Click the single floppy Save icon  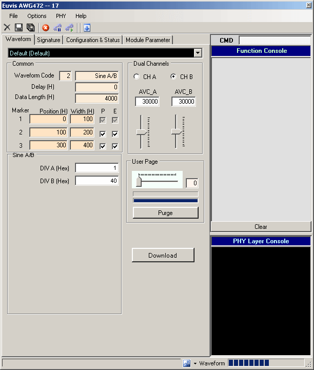(18, 28)
